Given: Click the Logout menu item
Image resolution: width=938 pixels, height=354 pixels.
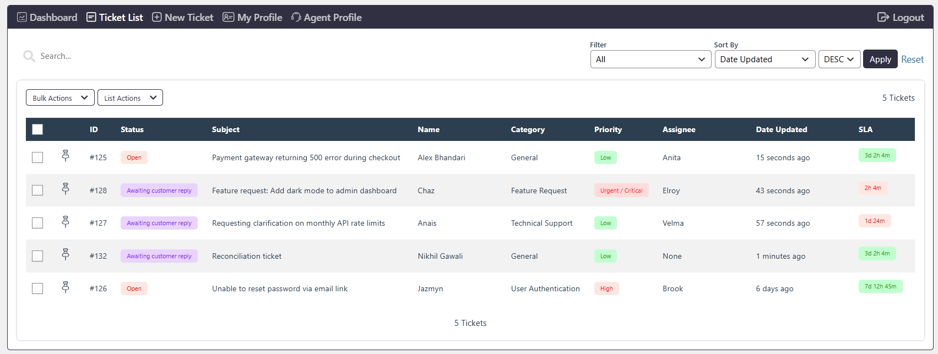Looking at the screenshot, I should (x=901, y=17).
